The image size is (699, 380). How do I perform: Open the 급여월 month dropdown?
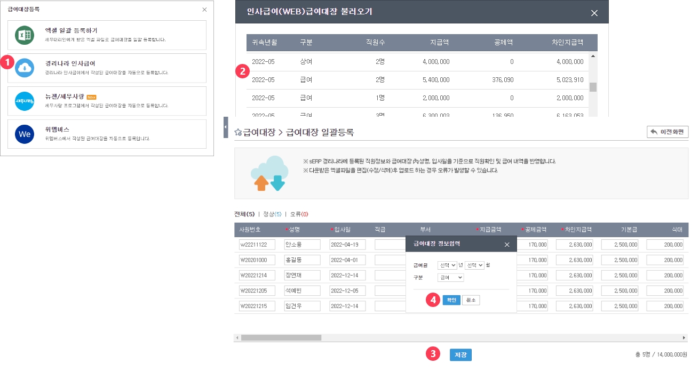[x=474, y=265]
